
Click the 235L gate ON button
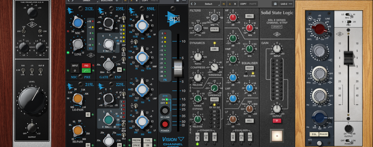tap(119, 70)
